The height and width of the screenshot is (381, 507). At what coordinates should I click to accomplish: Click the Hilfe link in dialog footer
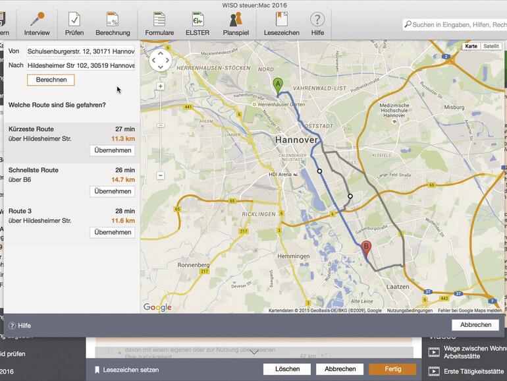24,326
